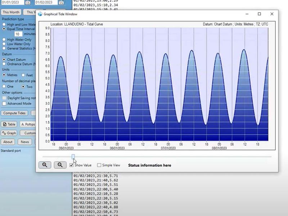Choose One decimal place
Viewport: 288px width, 216px height.
(4, 86)
